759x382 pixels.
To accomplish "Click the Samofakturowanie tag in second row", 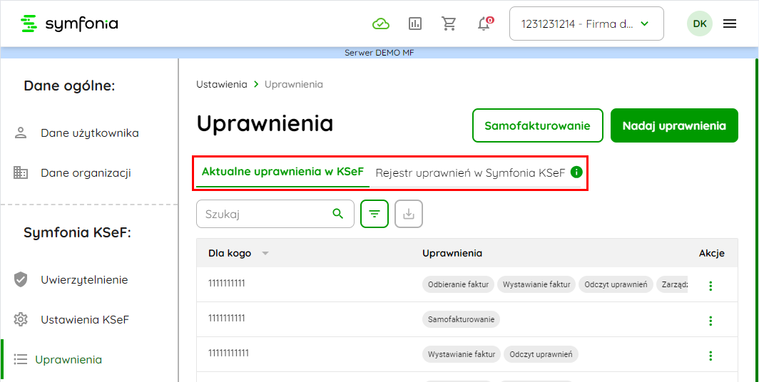I will (461, 319).
